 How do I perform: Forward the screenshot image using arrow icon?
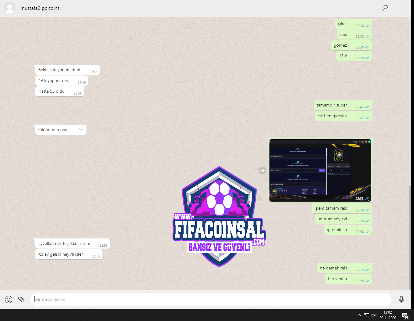[262, 170]
